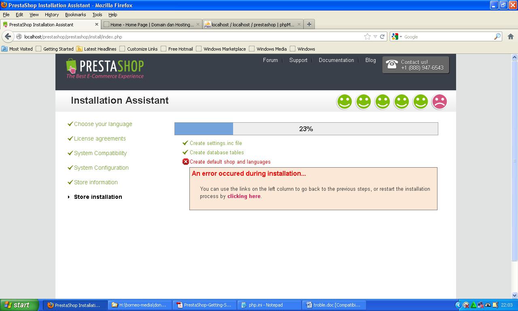
Task: Return to Store information step
Action: click(x=96, y=182)
